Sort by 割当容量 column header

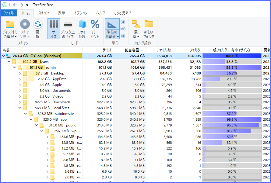click(132, 50)
